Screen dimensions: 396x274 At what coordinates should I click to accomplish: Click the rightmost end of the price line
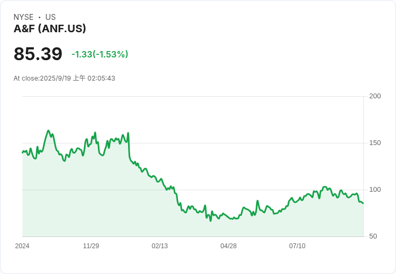click(x=363, y=203)
